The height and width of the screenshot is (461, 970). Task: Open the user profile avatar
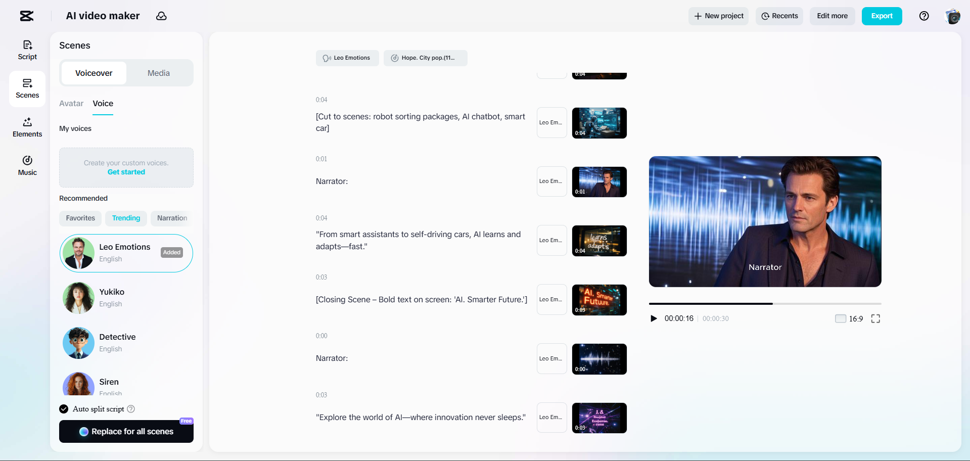pos(952,16)
